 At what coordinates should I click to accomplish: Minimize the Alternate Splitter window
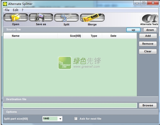[x=137, y=3]
